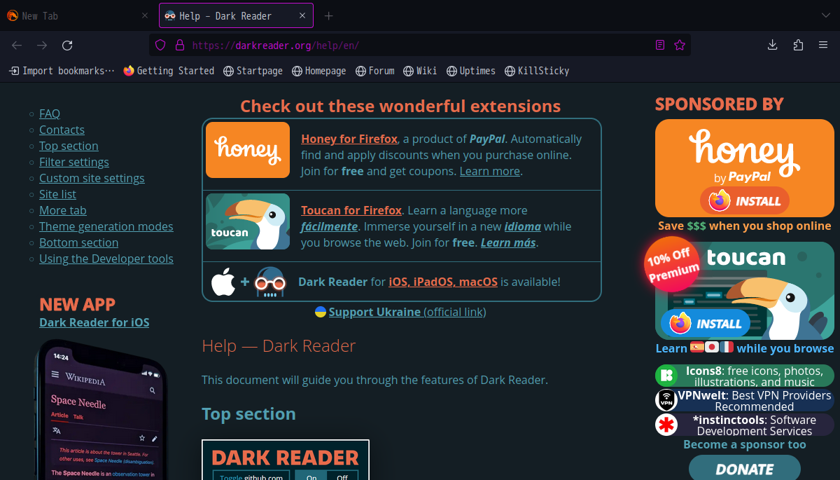Click the 'SPONSORED BY' heading
840x480 pixels.
pyautogui.click(x=720, y=104)
